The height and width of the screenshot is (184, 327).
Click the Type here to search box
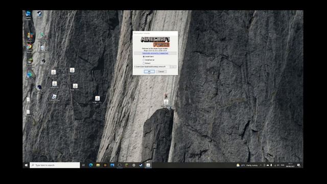point(55,165)
